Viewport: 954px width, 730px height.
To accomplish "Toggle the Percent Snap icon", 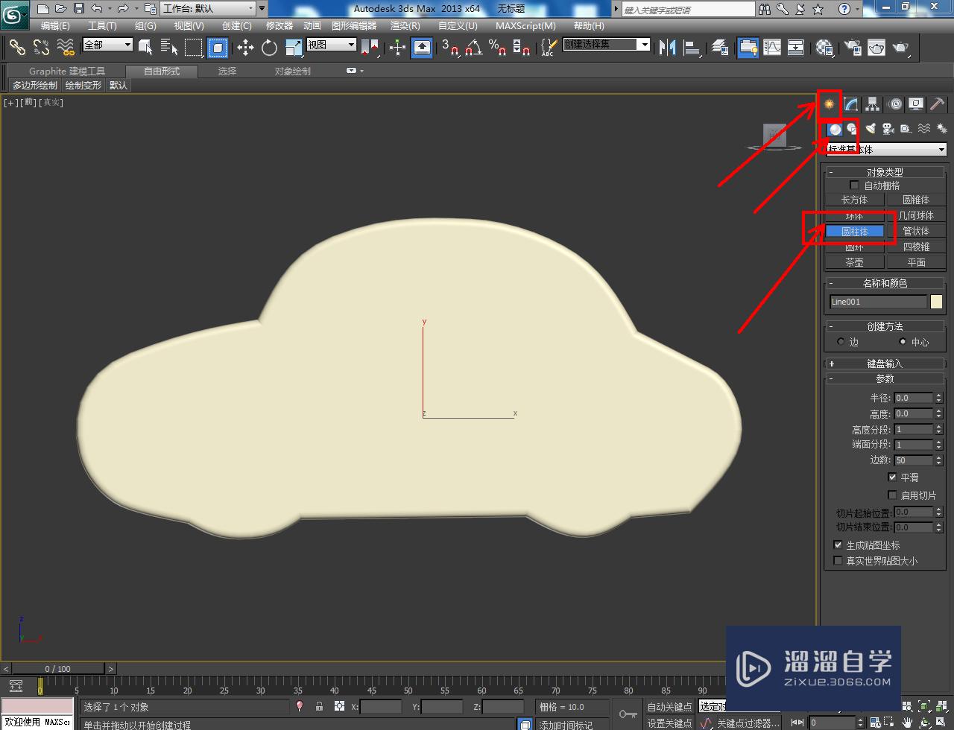I will coord(497,48).
